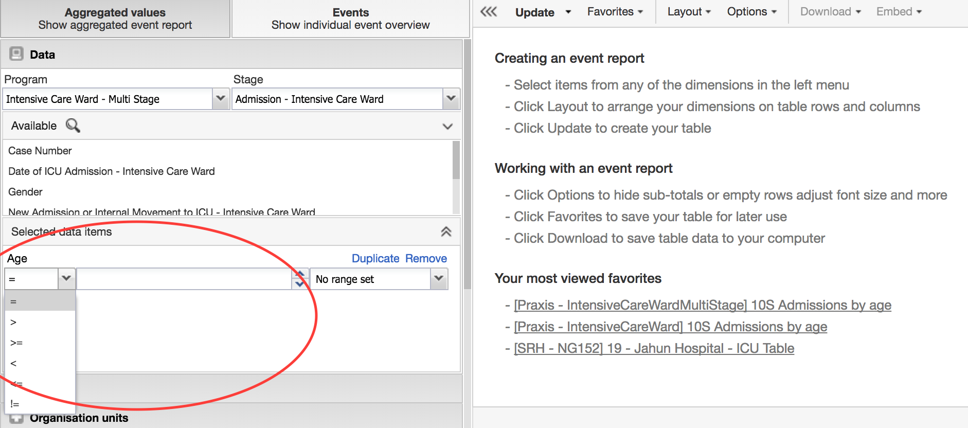Open the Layout menu
Viewport: 968px width, 428px height.
click(689, 12)
